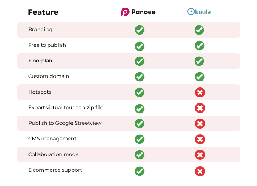Click Kuula's red X for zip export

coord(200,108)
